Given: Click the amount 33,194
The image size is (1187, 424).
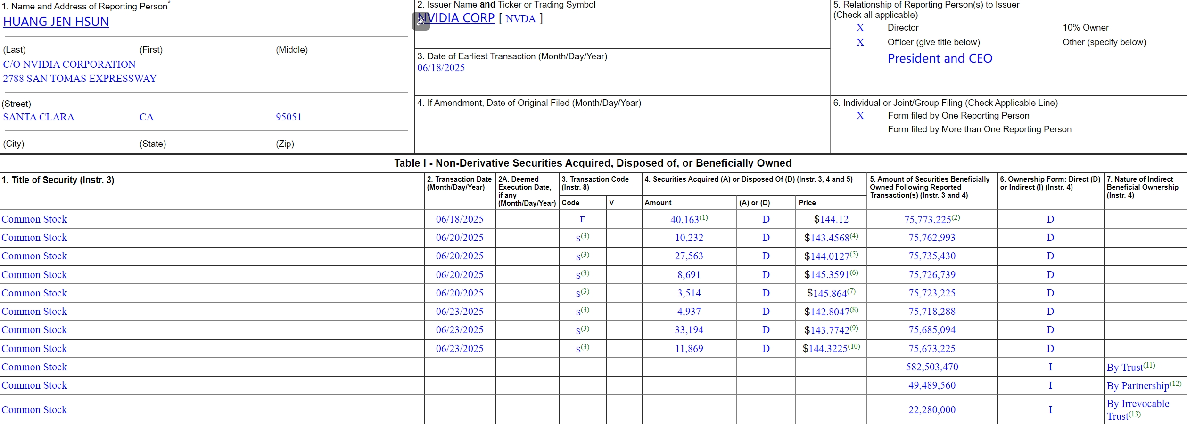Looking at the screenshot, I should tap(689, 330).
